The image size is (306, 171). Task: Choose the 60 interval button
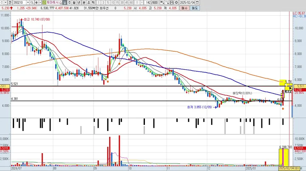click(x=131, y=3)
